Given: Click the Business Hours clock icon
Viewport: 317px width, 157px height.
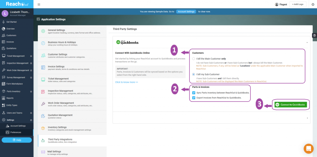Looking at the screenshot, I should [x=43, y=43].
